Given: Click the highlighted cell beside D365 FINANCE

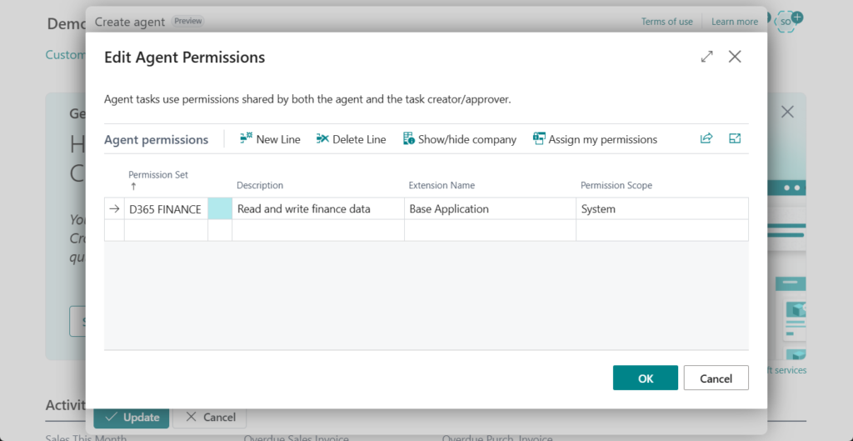Looking at the screenshot, I should (220, 209).
